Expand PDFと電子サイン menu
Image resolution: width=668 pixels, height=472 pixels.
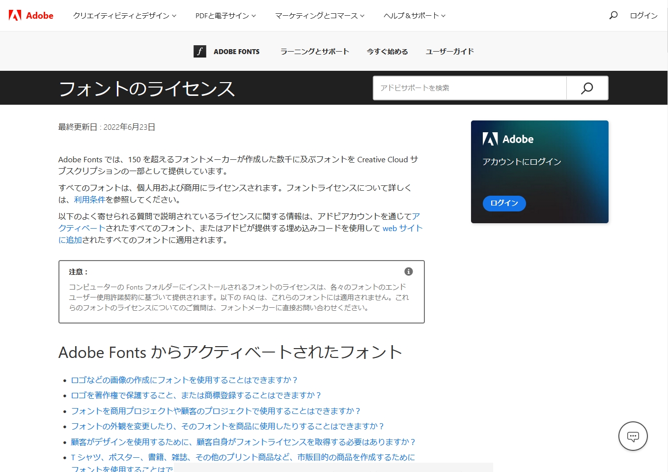(226, 16)
